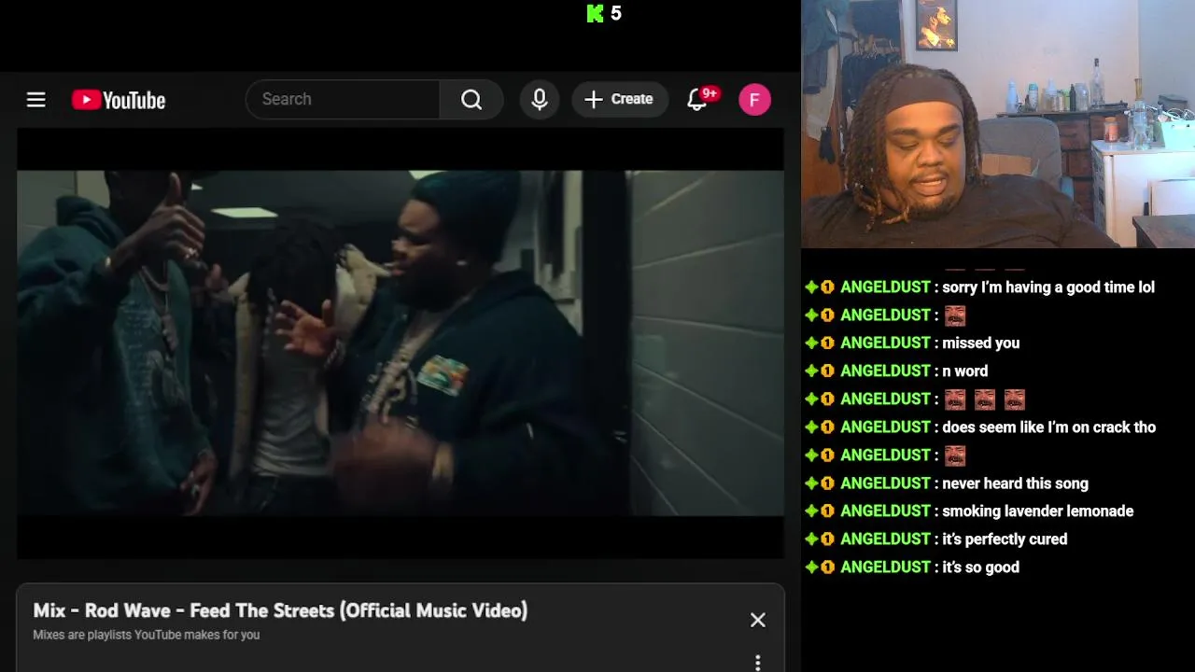Image resolution: width=1195 pixels, height=672 pixels.
Task: Click orange badge beside 'n word' message
Action: click(x=827, y=371)
